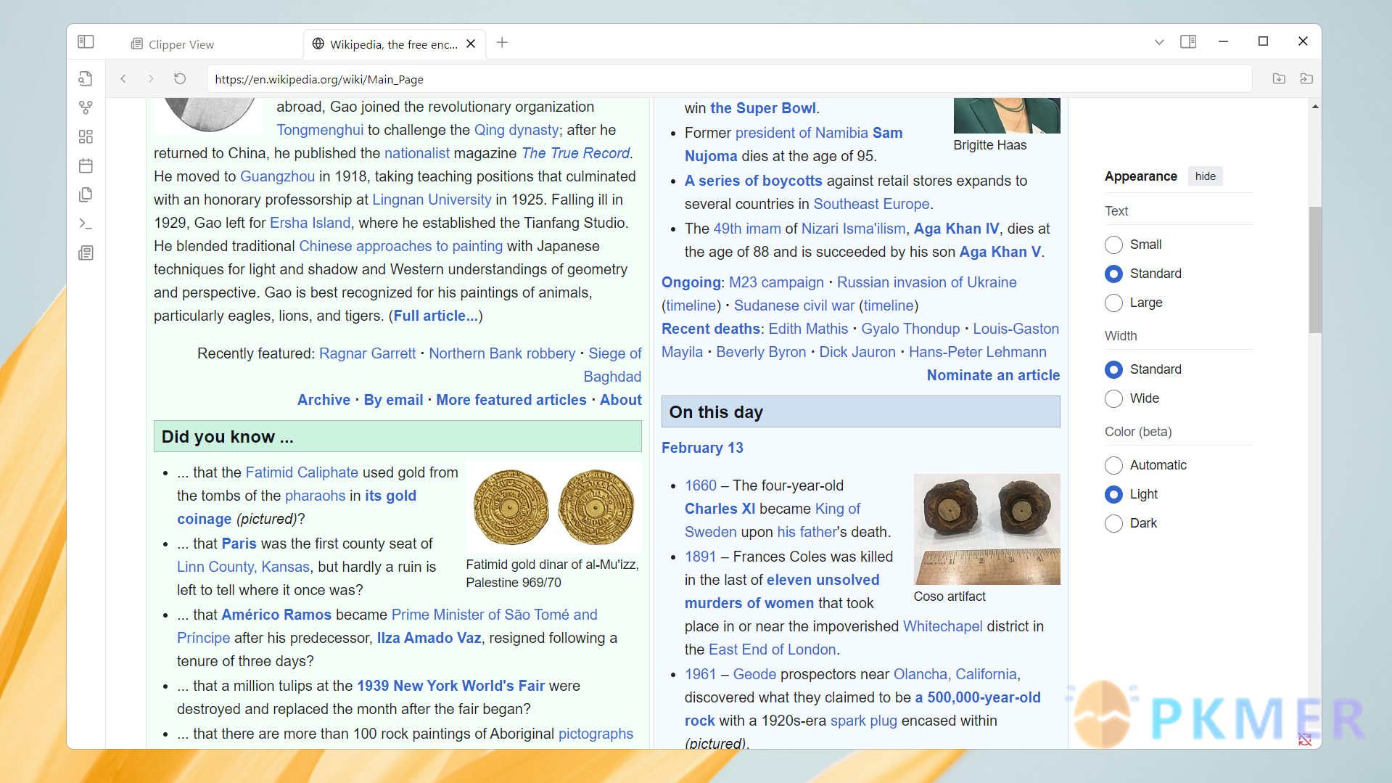
Task: Open the Full article link
Action: coord(436,316)
